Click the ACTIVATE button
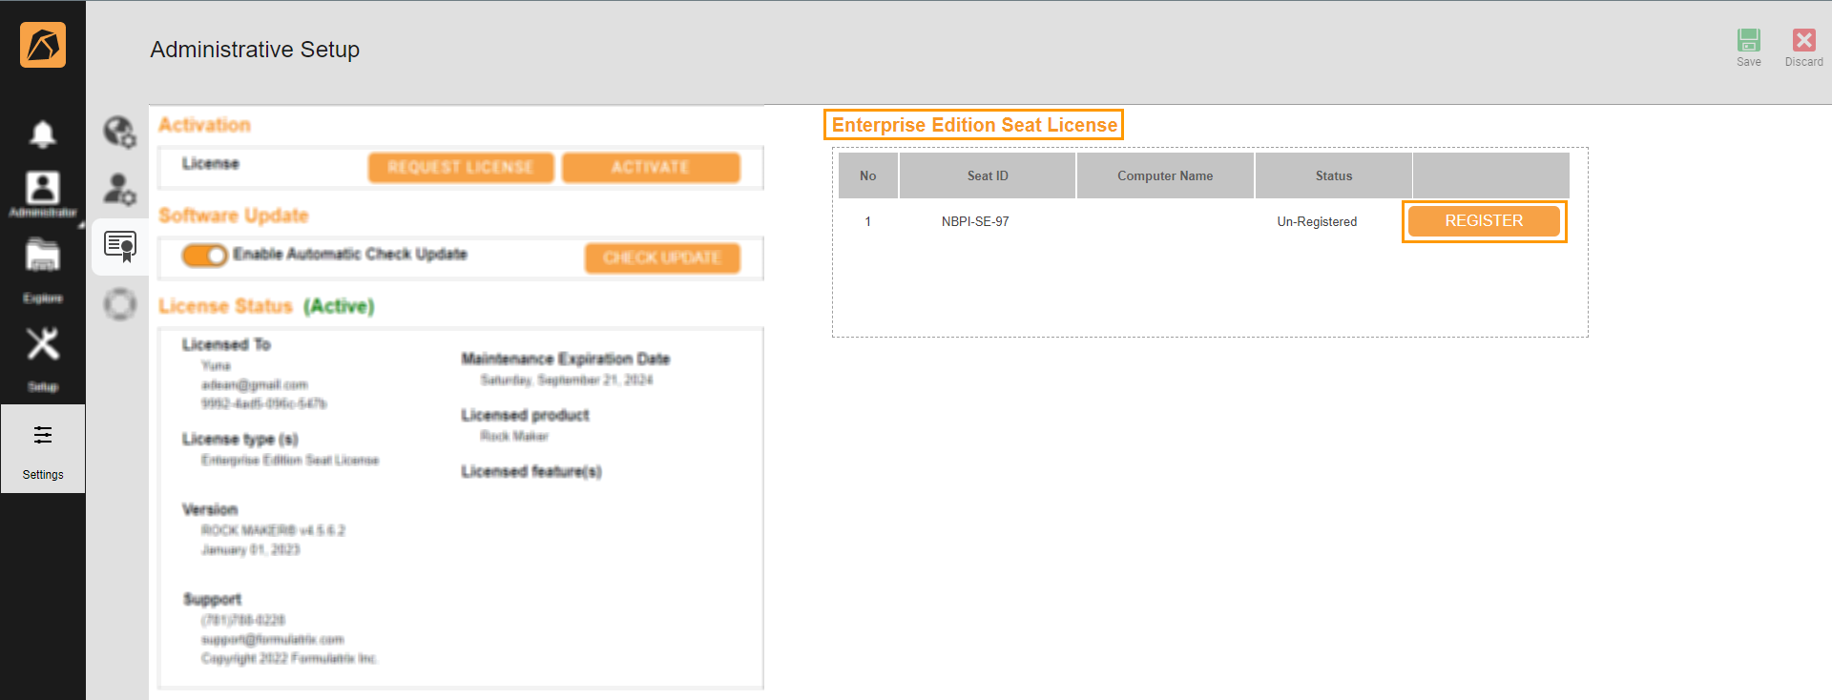 (651, 167)
